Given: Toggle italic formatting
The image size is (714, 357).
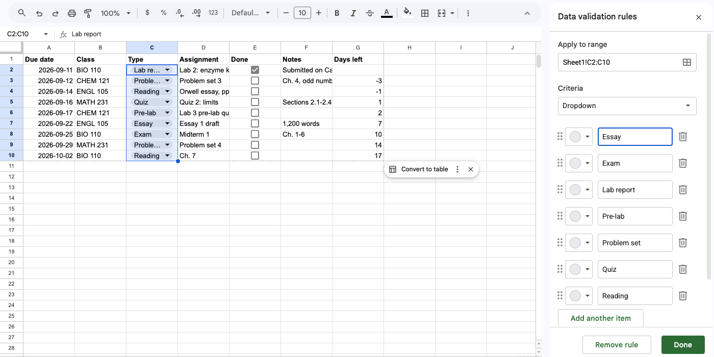Looking at the screenshot, I should tap(353, 13).
